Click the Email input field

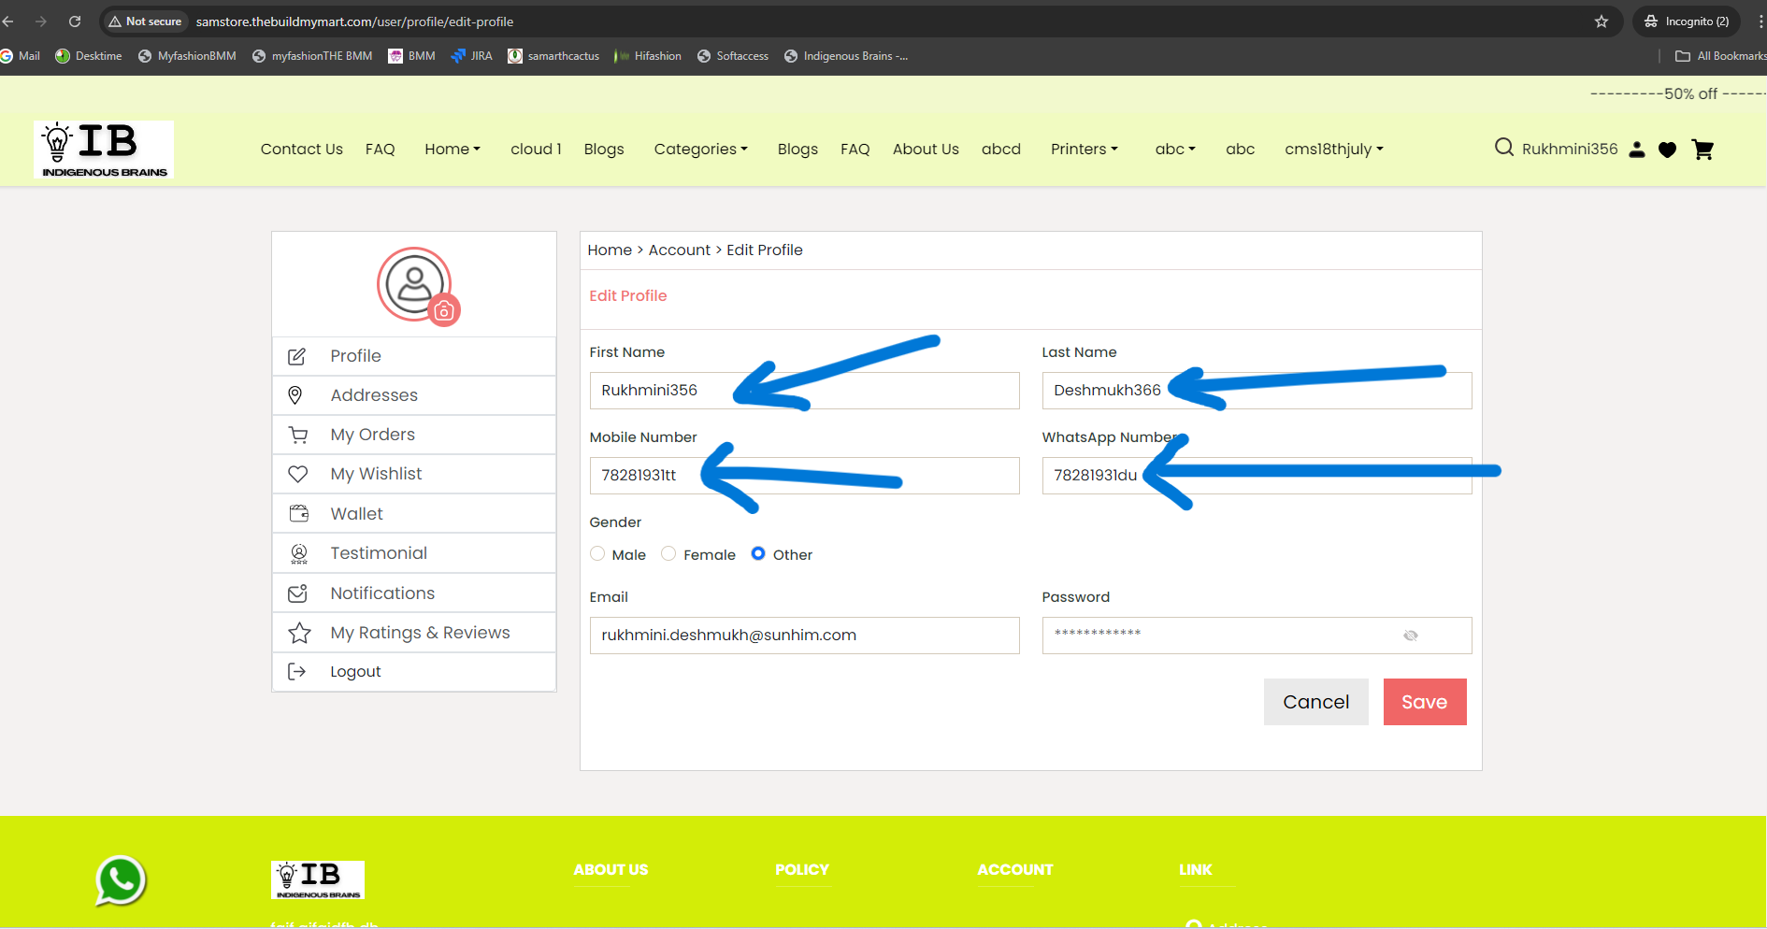[804, 636]
